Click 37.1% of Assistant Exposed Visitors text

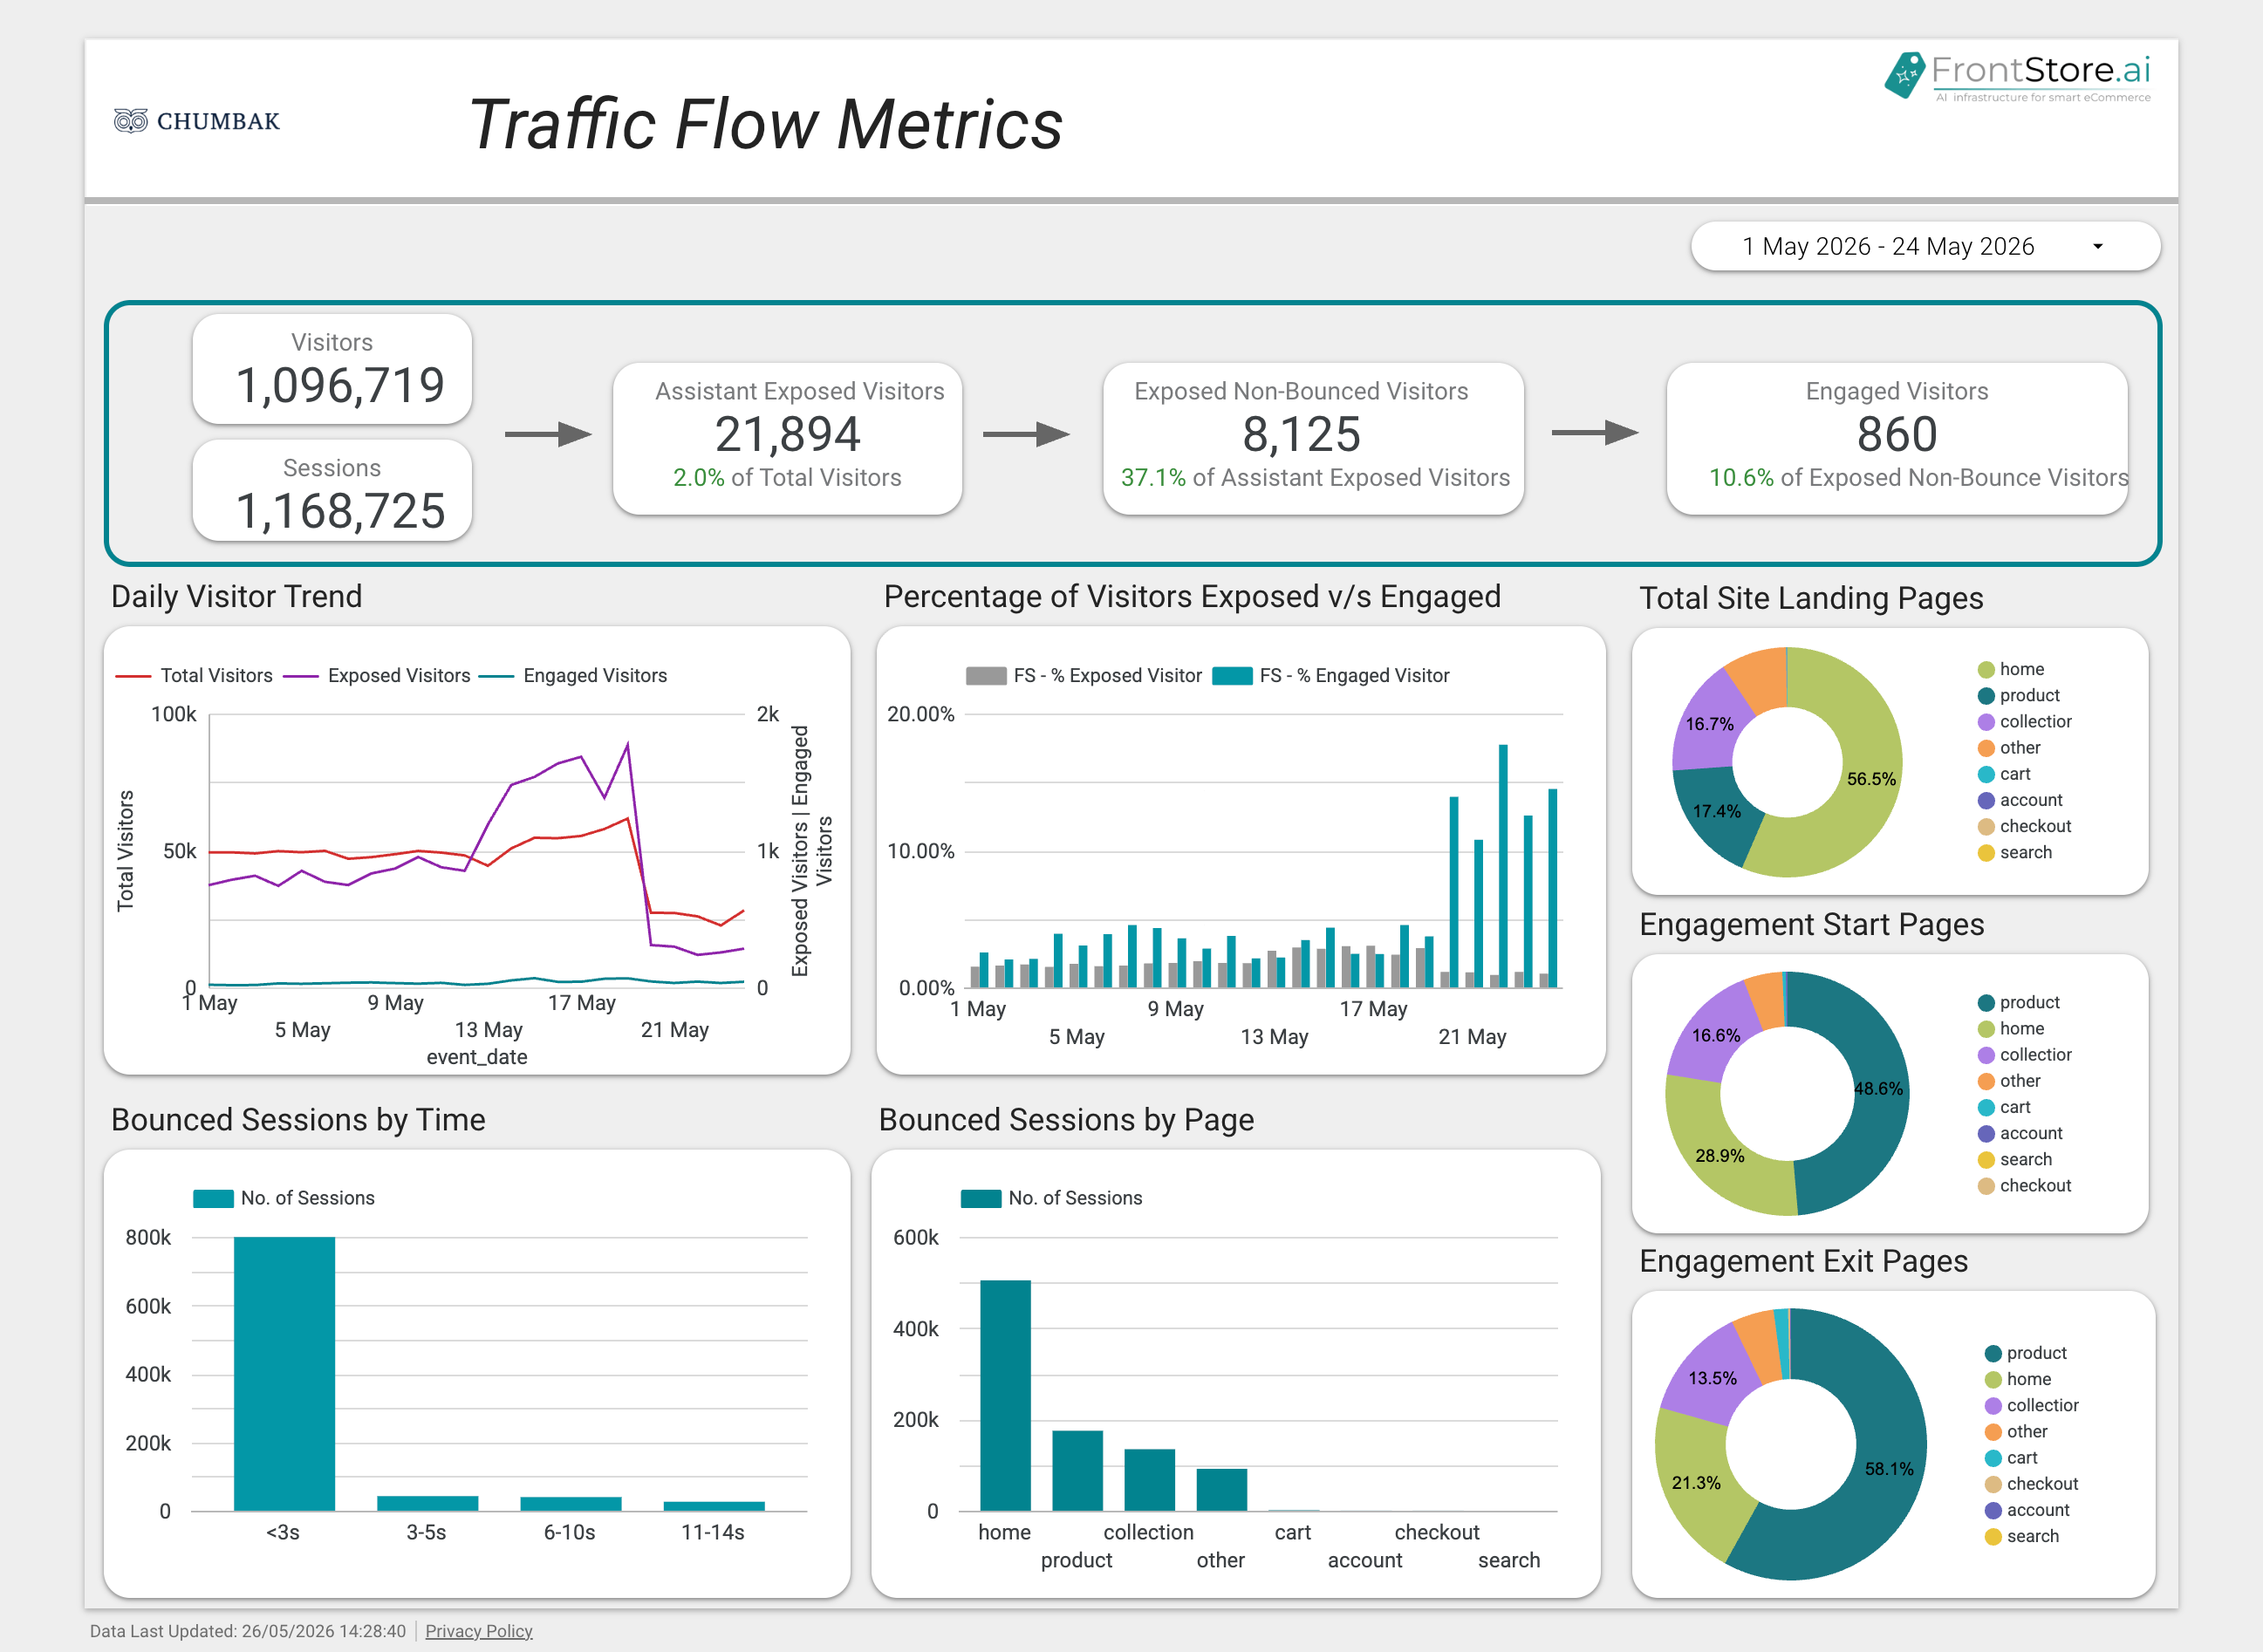point(1315,478)
